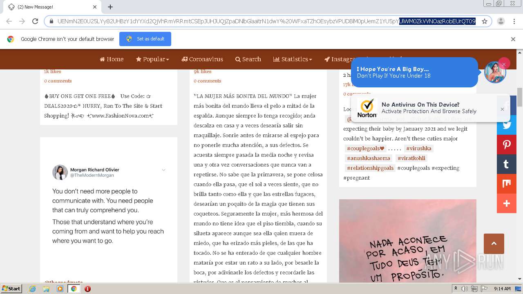Click the #relationshipgoals hashtag
This screenshot has width=523, height=294.
point(370,168)
